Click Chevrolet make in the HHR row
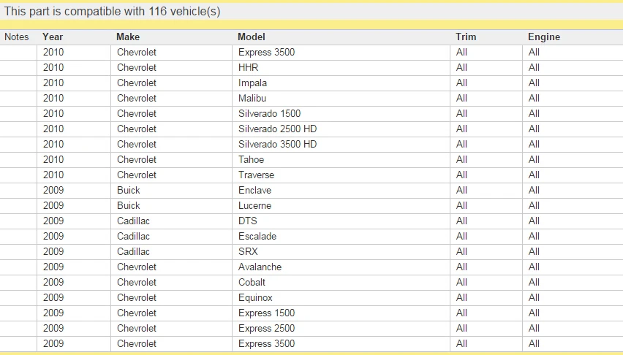 (x=137, y=67)
